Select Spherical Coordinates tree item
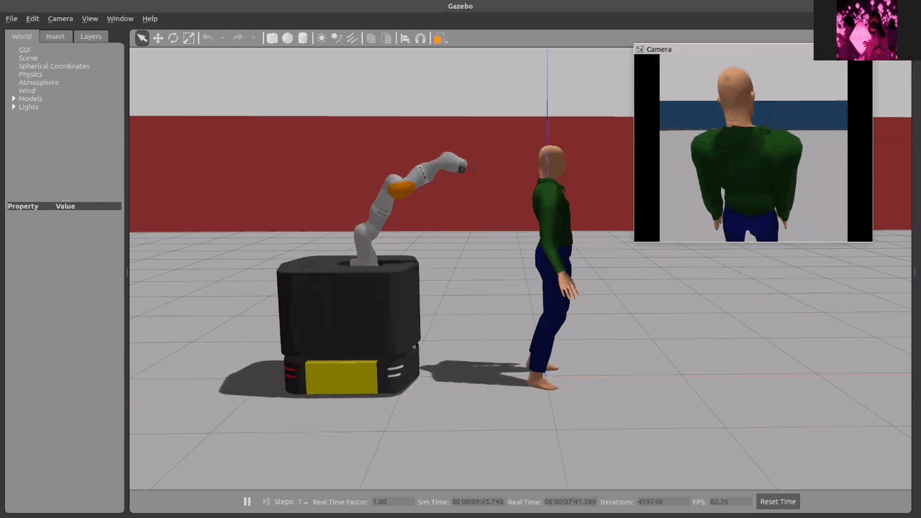 pos(54,66)
